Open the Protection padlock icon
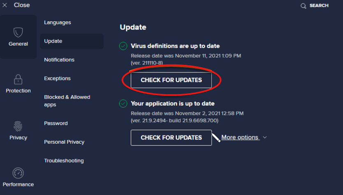The width and height of the screenshot is (343, 195). point(18,79)
